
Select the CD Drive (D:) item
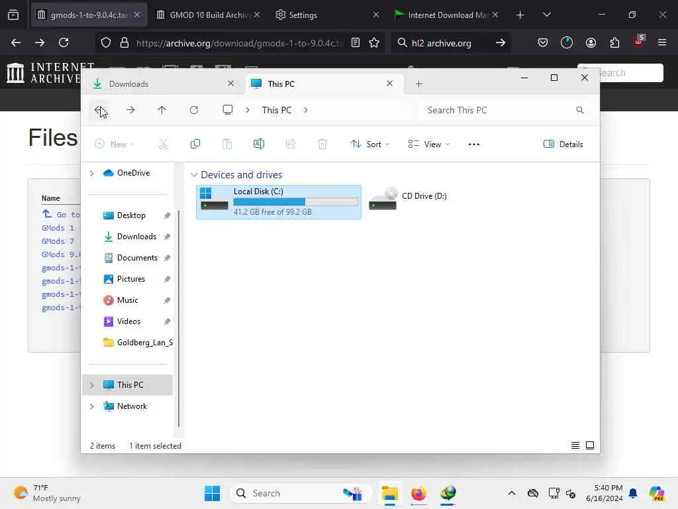click(408, 199)
